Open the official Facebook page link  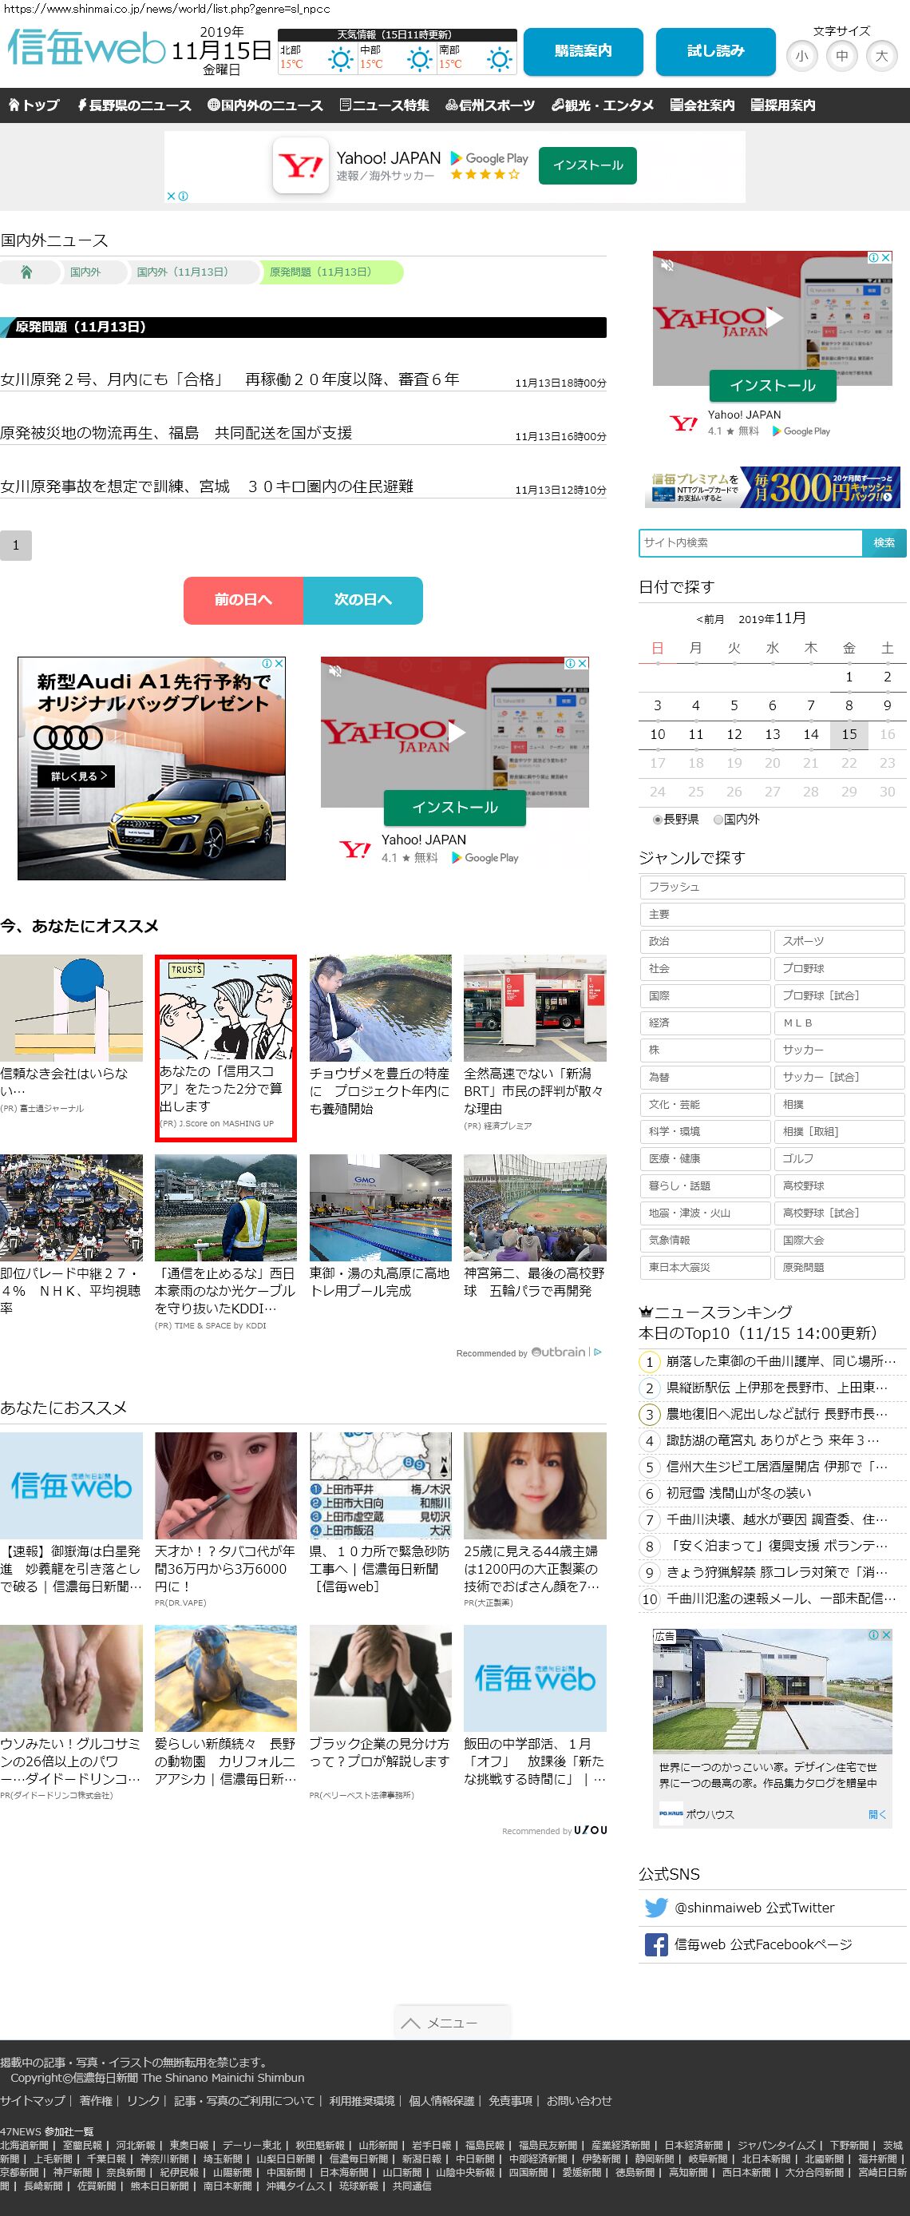762,1944
